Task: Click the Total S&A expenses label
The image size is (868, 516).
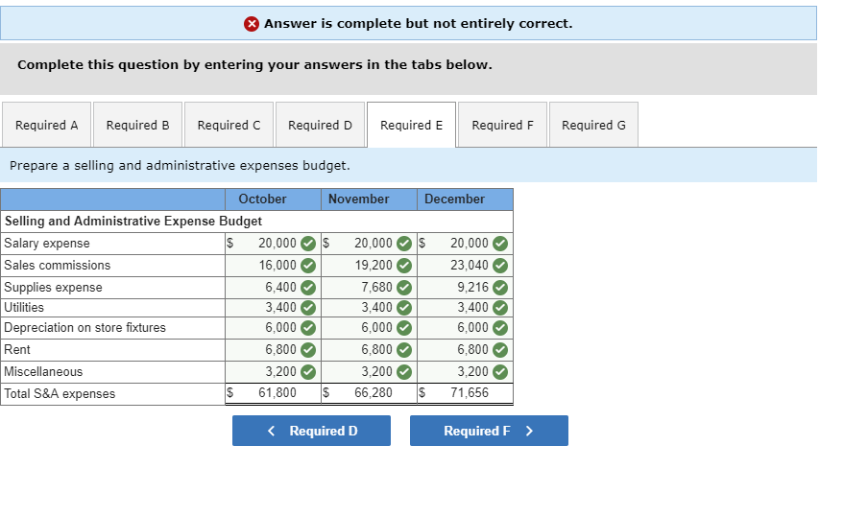Action: pyautogui.click(x=60, y=394)
